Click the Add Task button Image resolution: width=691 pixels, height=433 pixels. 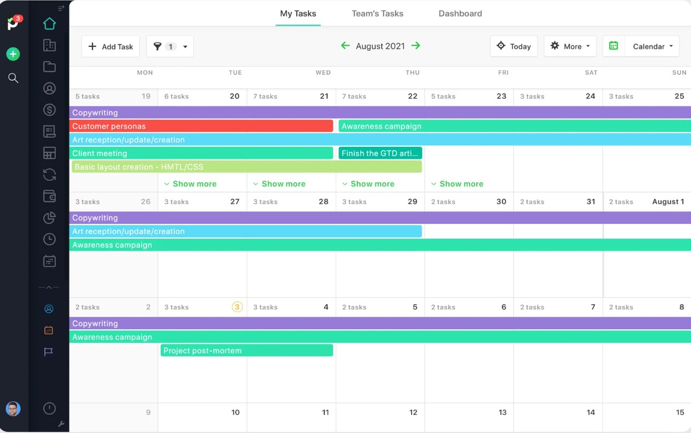click(x=110, y=46)
